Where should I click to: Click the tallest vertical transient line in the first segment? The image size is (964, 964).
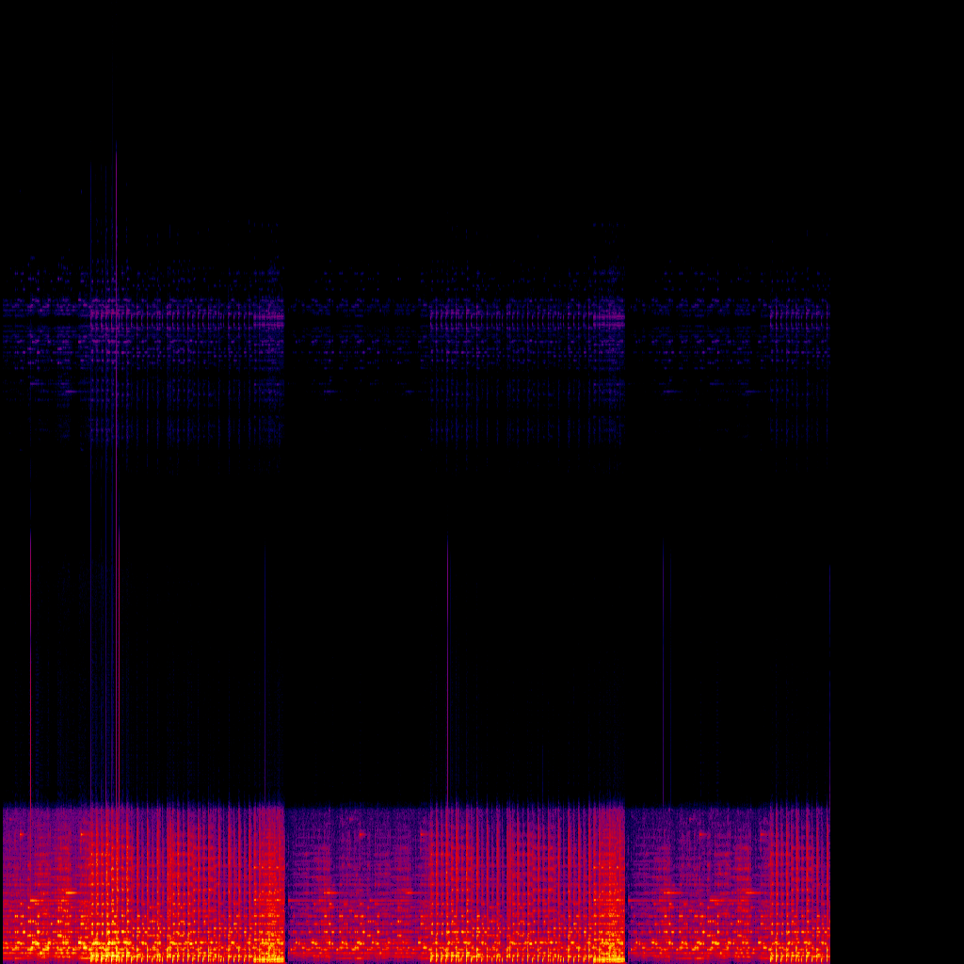tap(116, 471)
